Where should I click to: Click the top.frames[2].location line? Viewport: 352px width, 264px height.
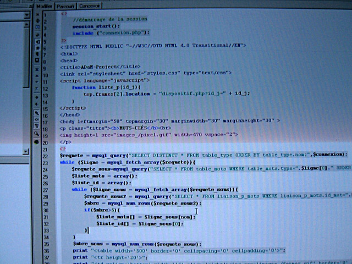click(167, 94)
